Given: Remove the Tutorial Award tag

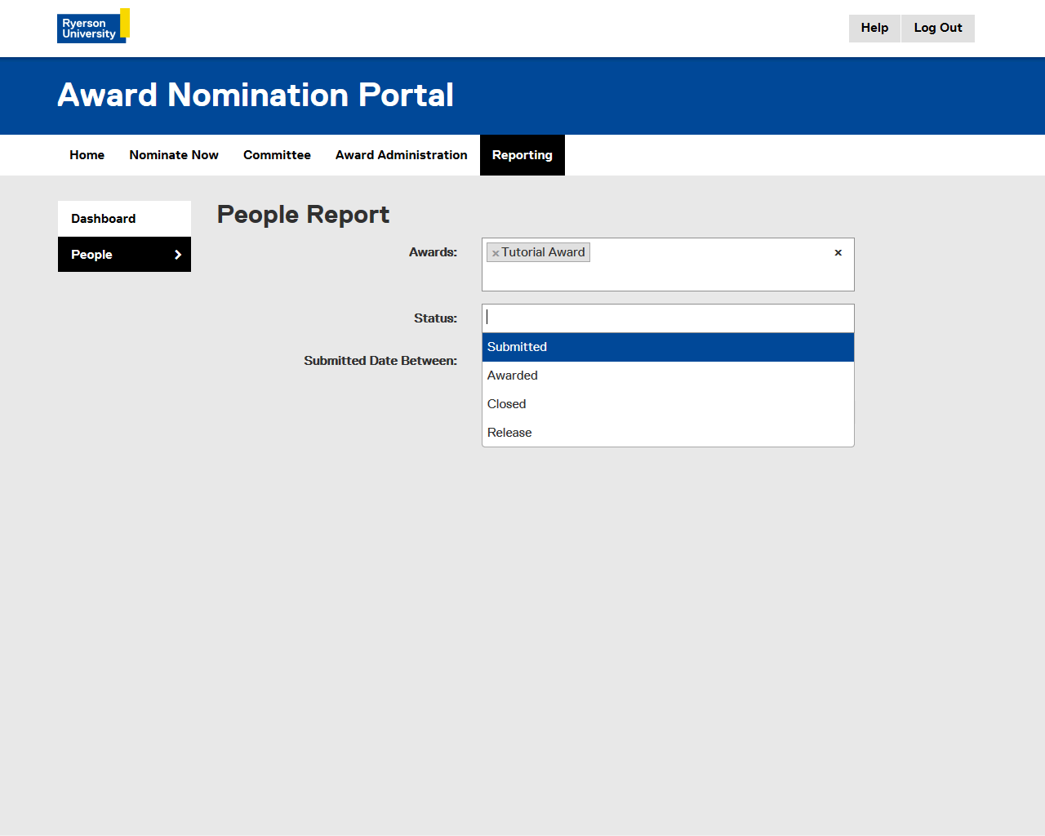Looking at the screenshot, I should 496,253.
